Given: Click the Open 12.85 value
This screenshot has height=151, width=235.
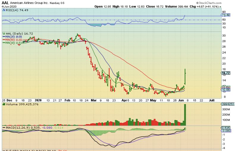Looking at the screenshot, I should pos(103,7).
